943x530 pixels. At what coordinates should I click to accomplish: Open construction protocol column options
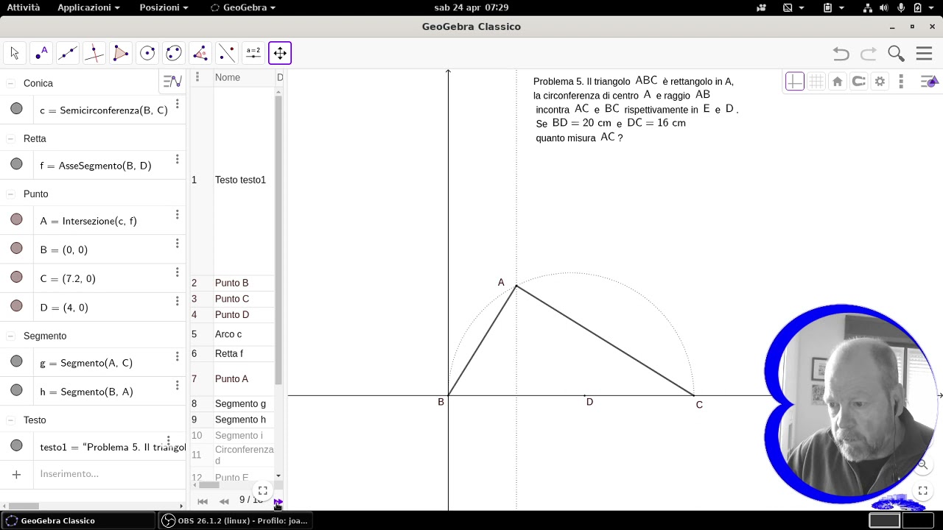pos(197,77)
